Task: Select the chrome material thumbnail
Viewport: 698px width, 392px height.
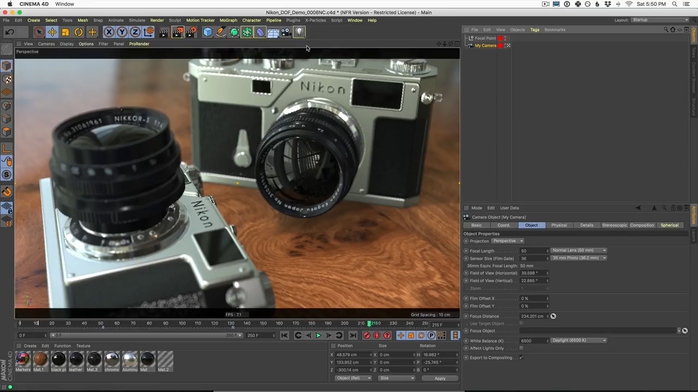Action: tap(112, 359)
